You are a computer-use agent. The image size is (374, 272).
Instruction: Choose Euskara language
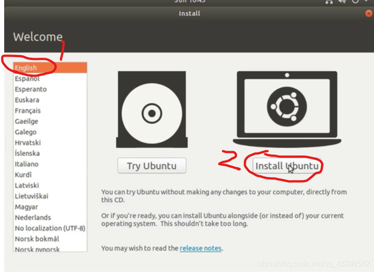(50, 100)
